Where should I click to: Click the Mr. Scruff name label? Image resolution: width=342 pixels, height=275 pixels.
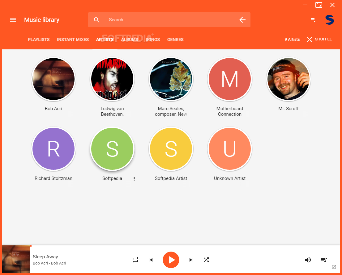pyautogui.click(x=288, y=109)
